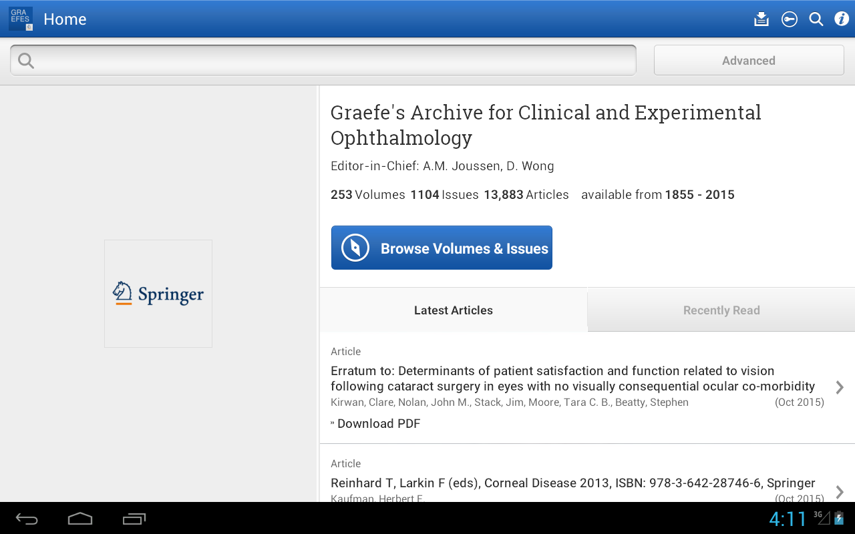Expand the Corneal Disease 2013 article chevron

[x=840, y=492]
